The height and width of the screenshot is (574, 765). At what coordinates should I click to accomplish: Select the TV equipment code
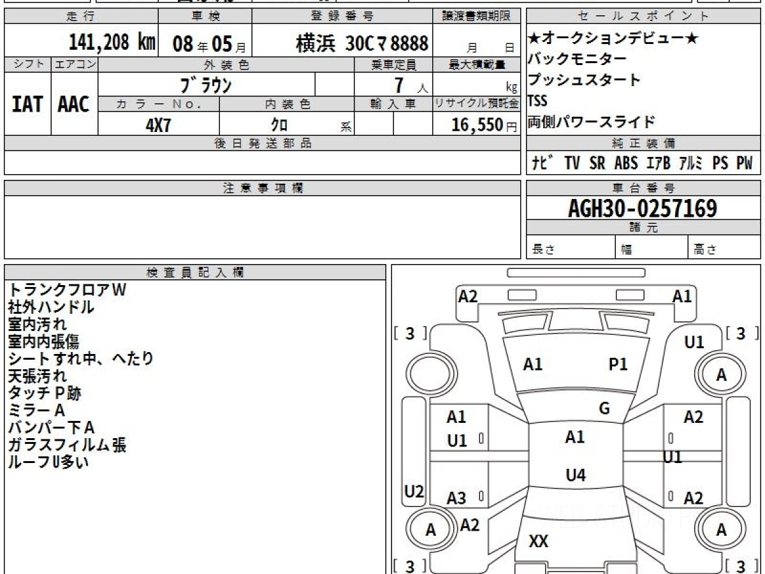pos(572,163)
